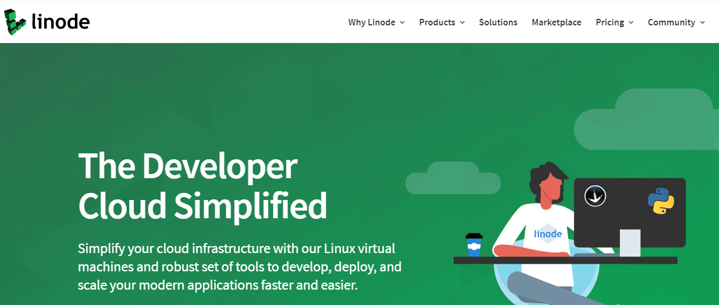Click the linode badge on the shirt
719x305 pixels.
(x=548, y=234)
